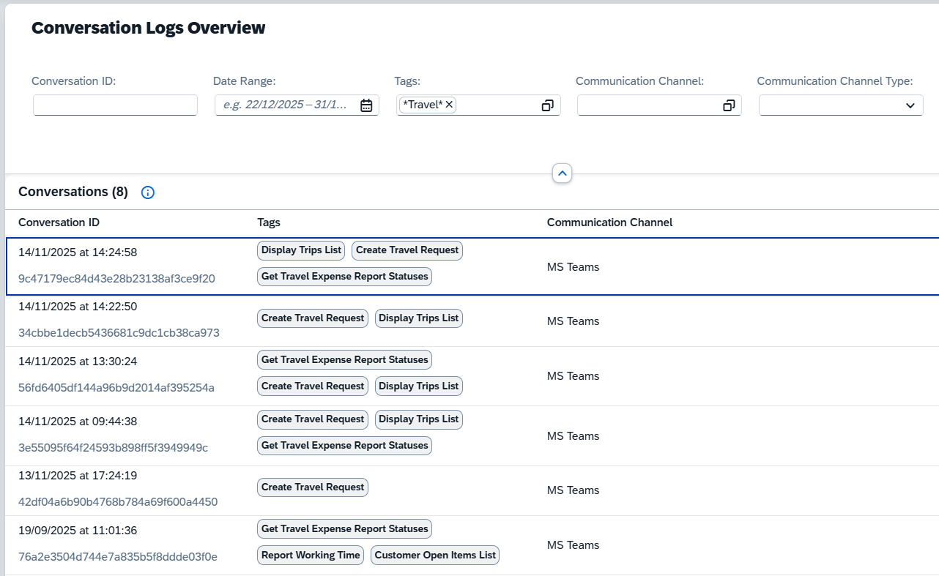Click the Conversation ID input field
The width and height of the screenshot is (939, 576).
tap(115, 105)
